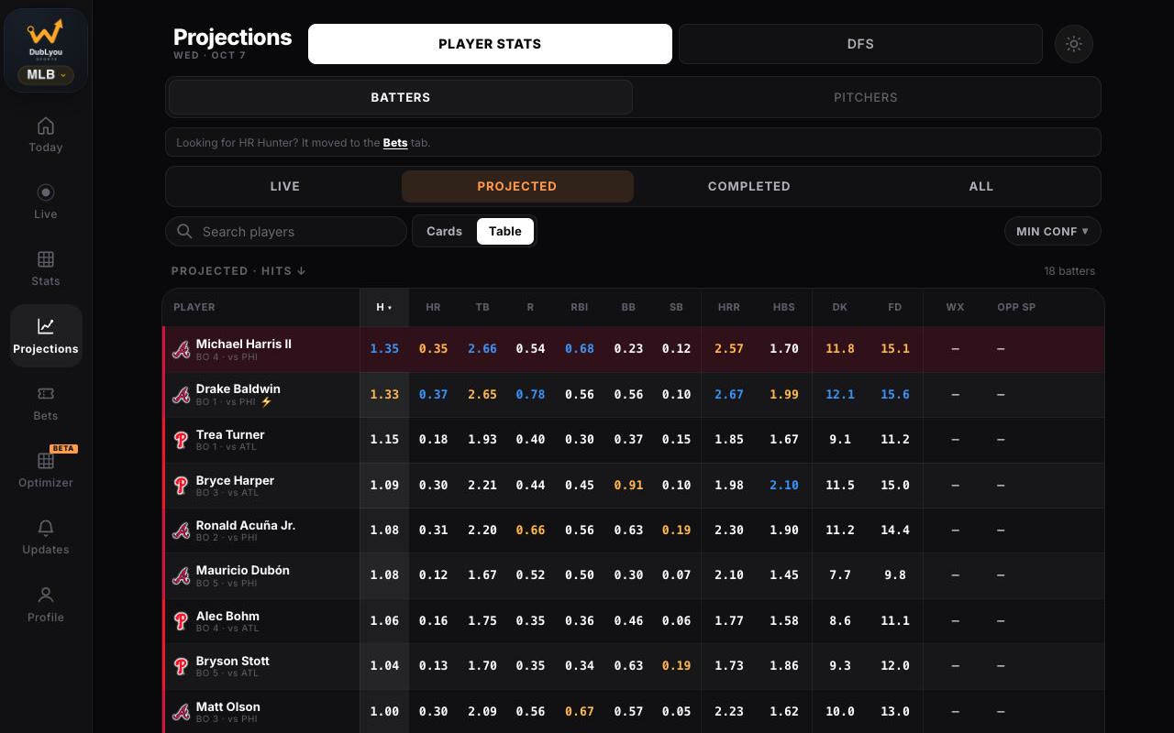
Task: Open the Min Conf dropdown
Action: (x=1052, y=232)
